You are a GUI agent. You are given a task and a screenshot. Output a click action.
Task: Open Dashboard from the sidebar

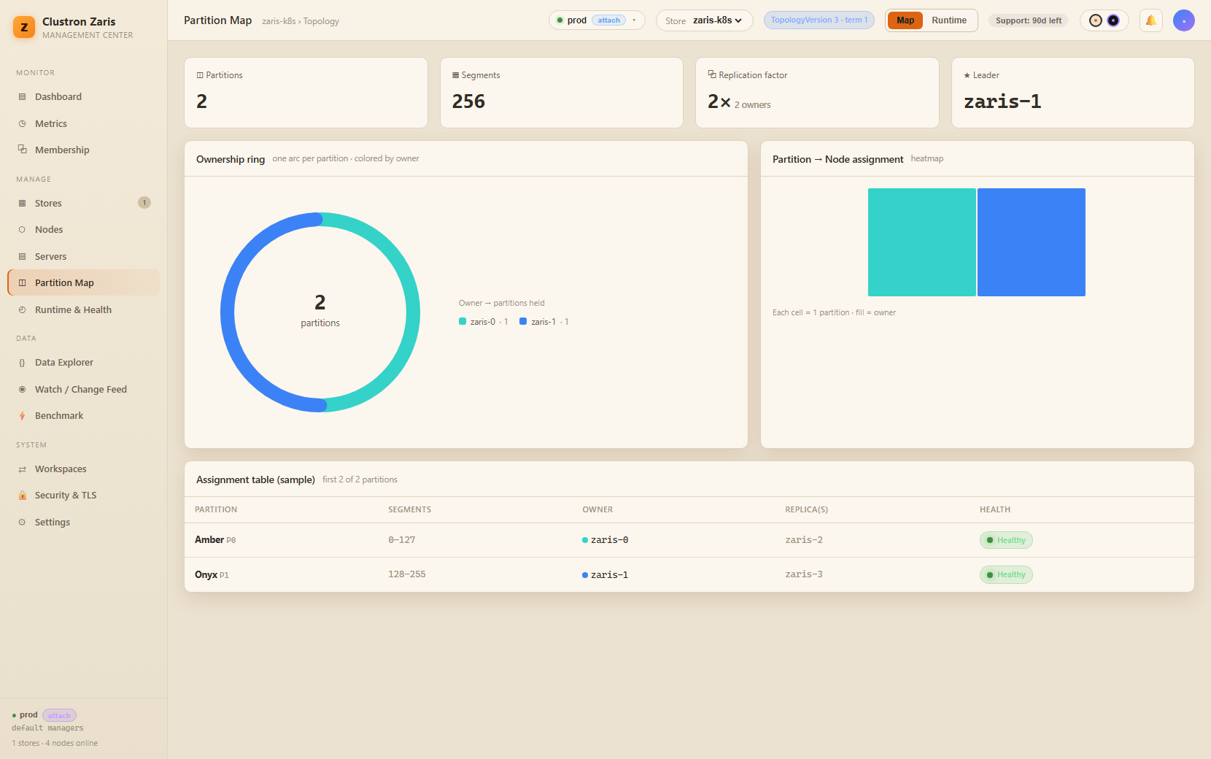coord(83,97)
